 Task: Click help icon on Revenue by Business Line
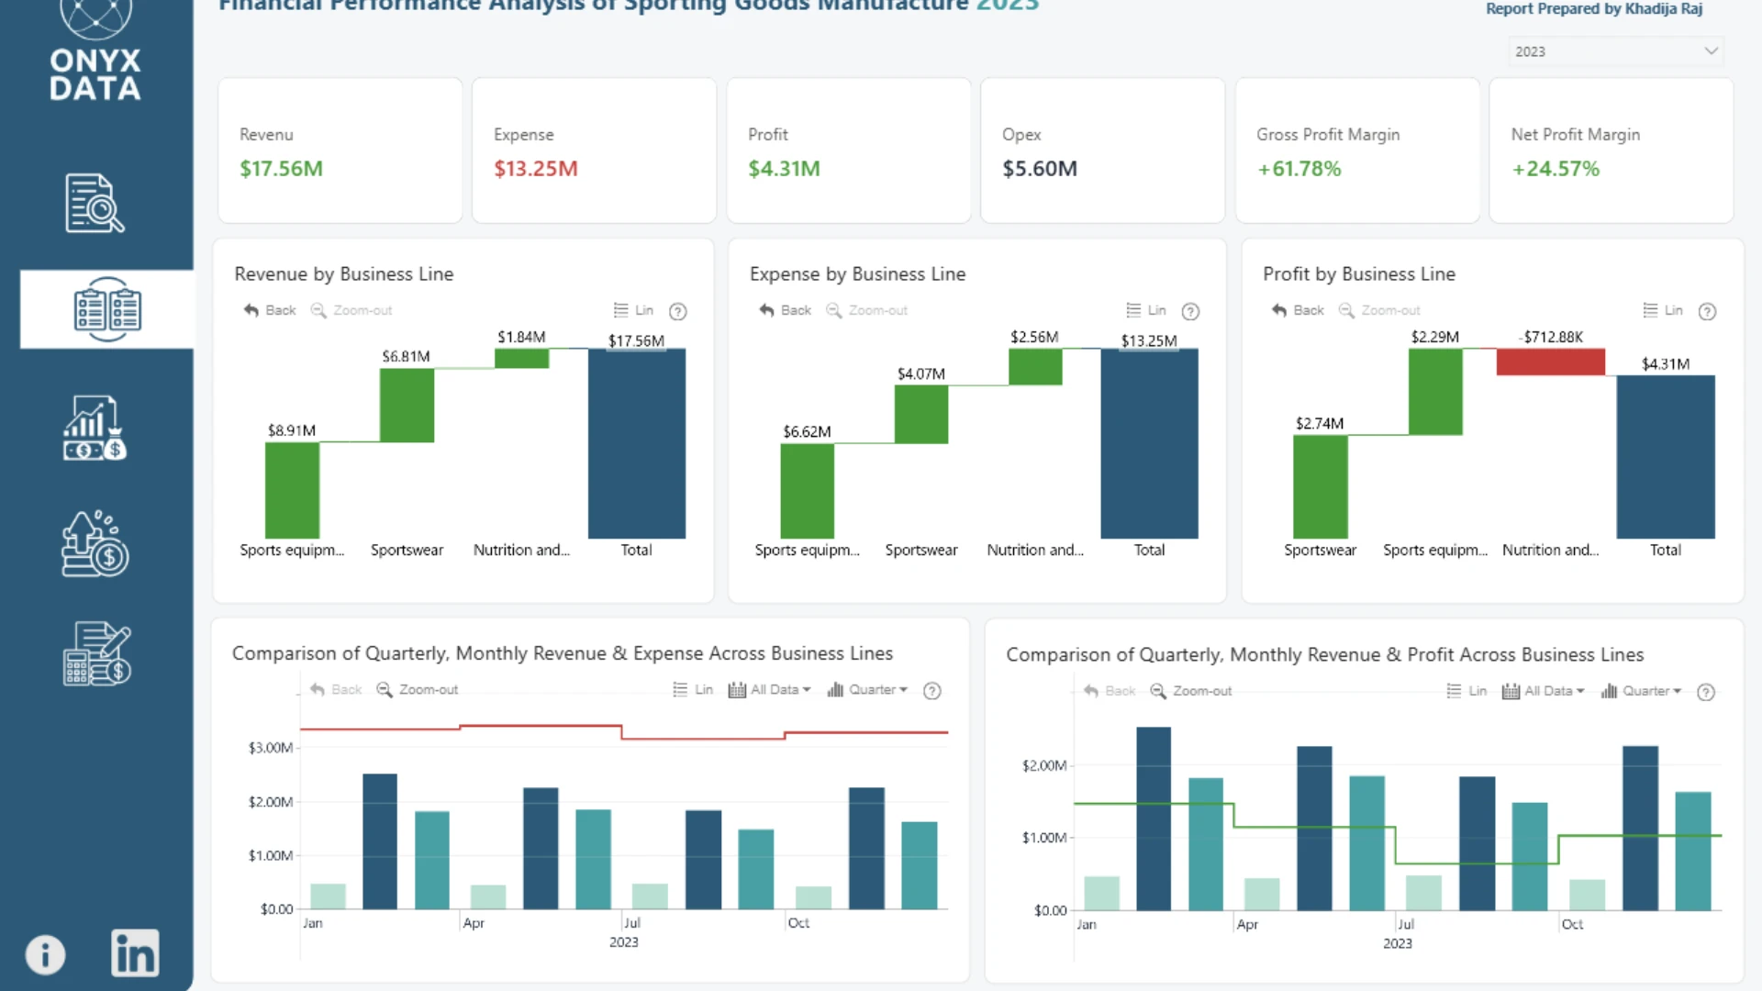point(678,311)
